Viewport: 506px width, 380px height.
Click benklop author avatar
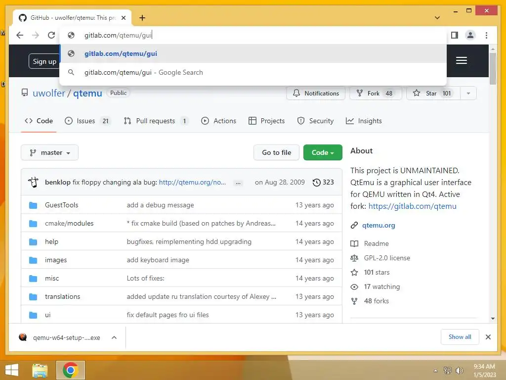pyautogui.click(x=33, y=182)
